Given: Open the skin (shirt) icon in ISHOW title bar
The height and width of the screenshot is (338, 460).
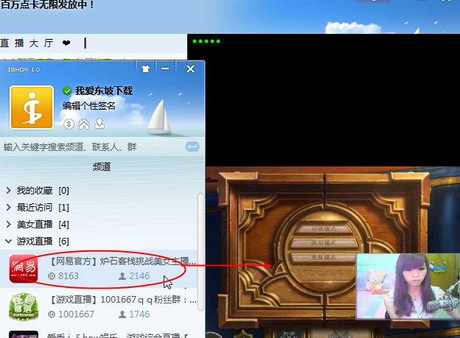Looking at the screenshot, I should (x=145, y=69).
